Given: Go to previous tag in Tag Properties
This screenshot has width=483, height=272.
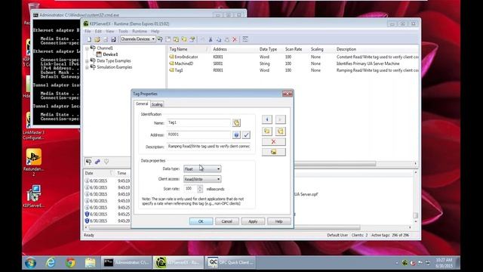Looking at the screenshot, I should coord(267,119).
